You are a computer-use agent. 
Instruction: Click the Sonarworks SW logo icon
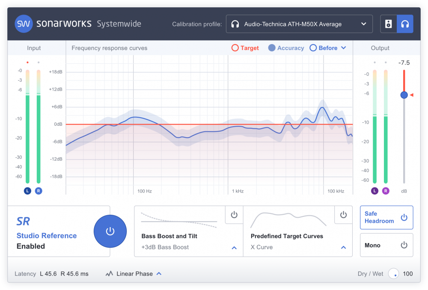tap(24, 24)
